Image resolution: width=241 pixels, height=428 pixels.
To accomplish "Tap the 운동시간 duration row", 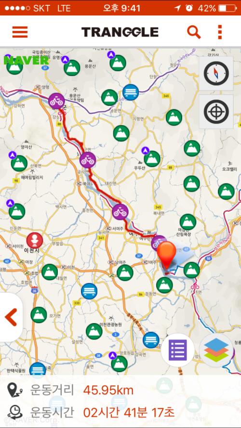I will pyautogui.click(x=120, y=412).
